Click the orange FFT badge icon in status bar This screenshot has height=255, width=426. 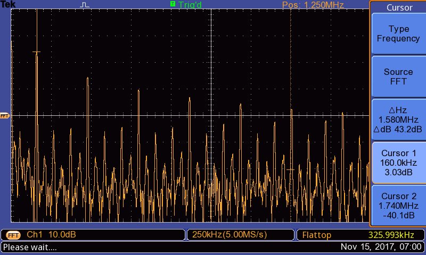[x=13, y=235]
